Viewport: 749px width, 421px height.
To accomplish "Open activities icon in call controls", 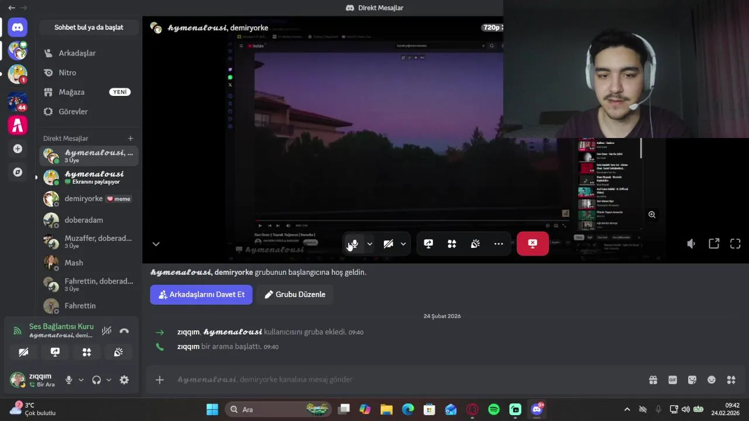I will (452, 244).
